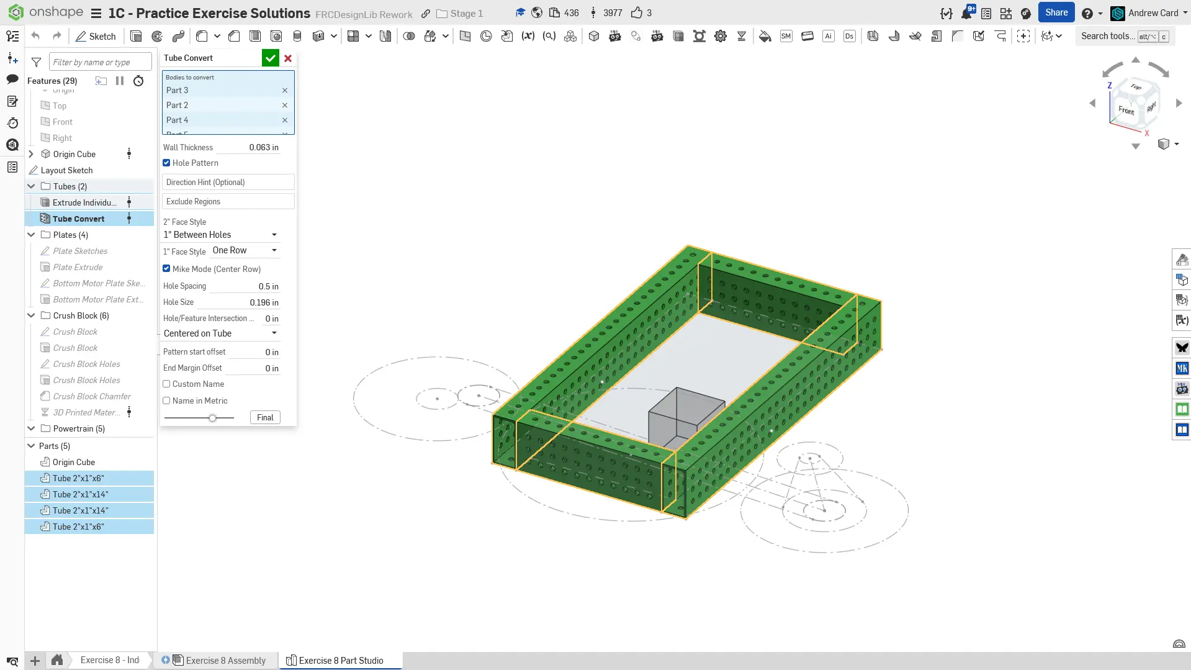Click the filter funnel icon

[37, 62]
